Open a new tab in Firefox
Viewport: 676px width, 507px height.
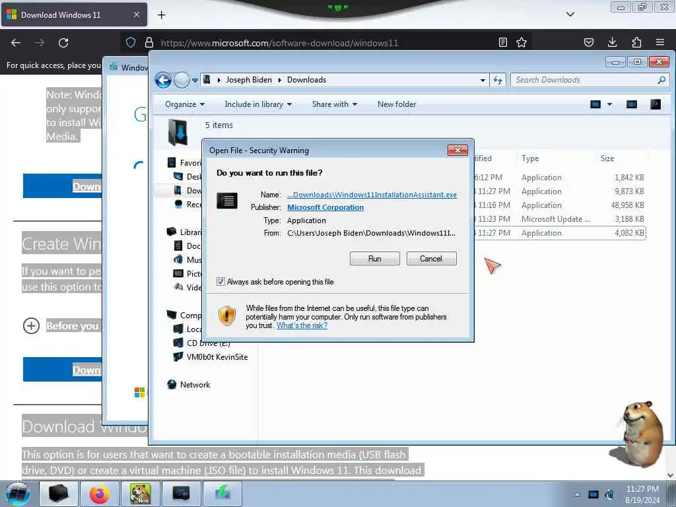[x=161, y=15]
